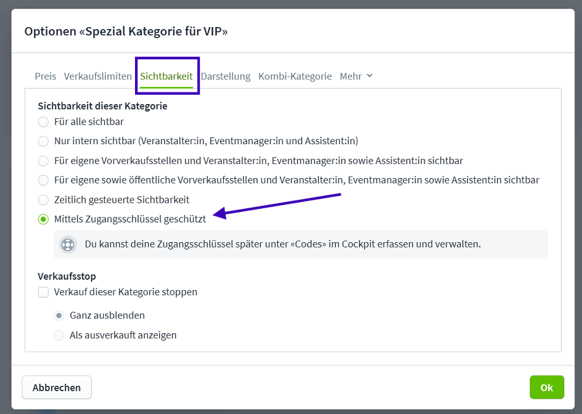The height and width of the screenshot is (414, 582).
Task: Choose 'Zeitlich gesteuerte Sichtbarkeit' option
Action: 43,200
